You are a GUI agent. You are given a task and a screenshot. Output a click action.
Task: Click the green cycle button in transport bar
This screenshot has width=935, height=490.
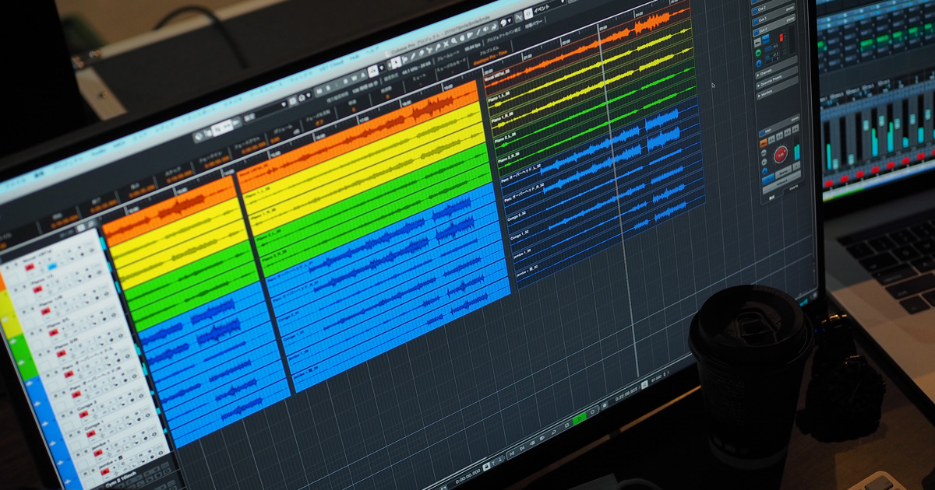579,420
